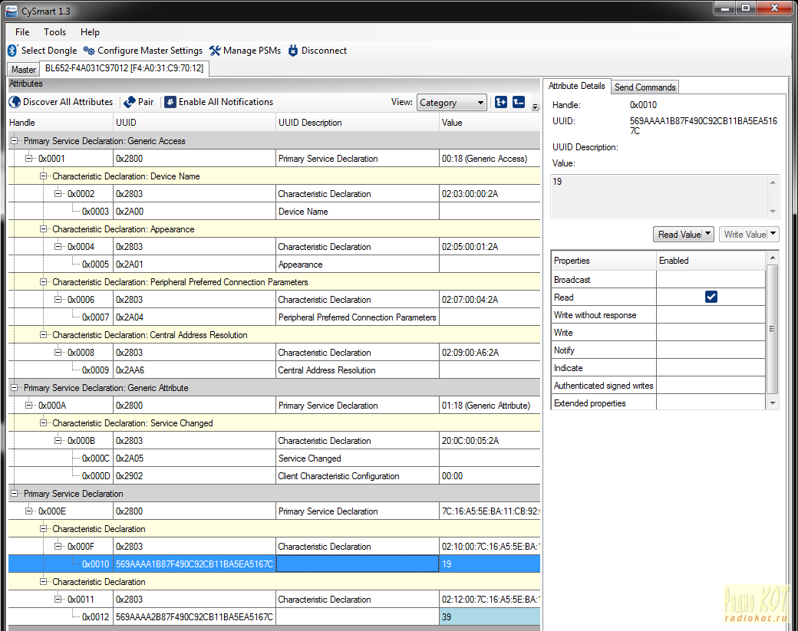Screen dimensions: 798x631
Task: Click the UUID Description column header
Action: pos(358,123)
